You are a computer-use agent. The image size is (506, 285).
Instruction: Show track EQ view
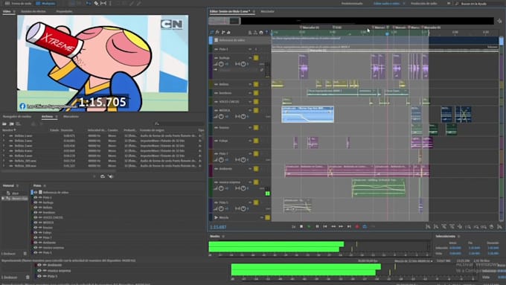coord(228,32)
